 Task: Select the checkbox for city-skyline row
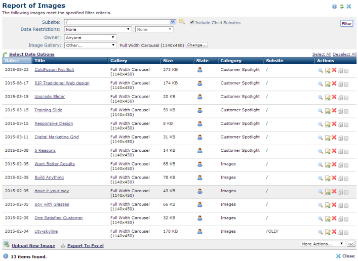[x=346, y=232]
